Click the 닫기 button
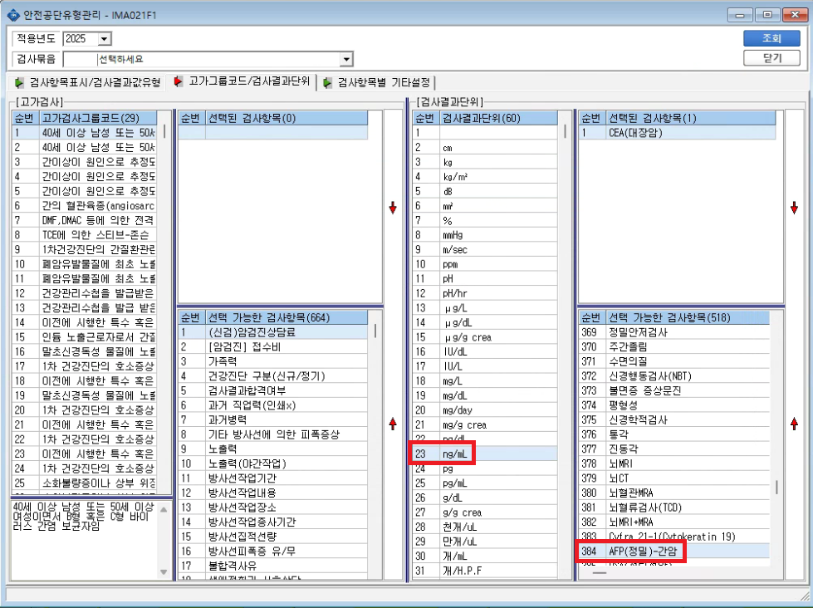 click(x=771, y=57)
